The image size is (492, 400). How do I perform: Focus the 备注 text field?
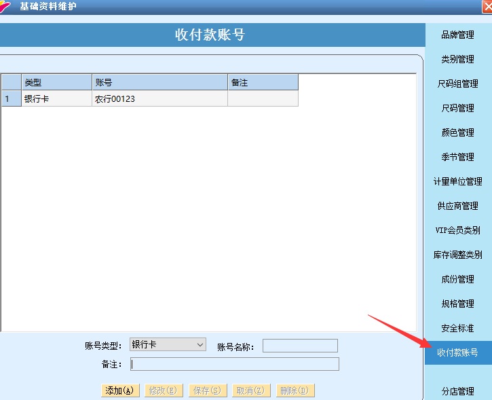tap(235, 364)
